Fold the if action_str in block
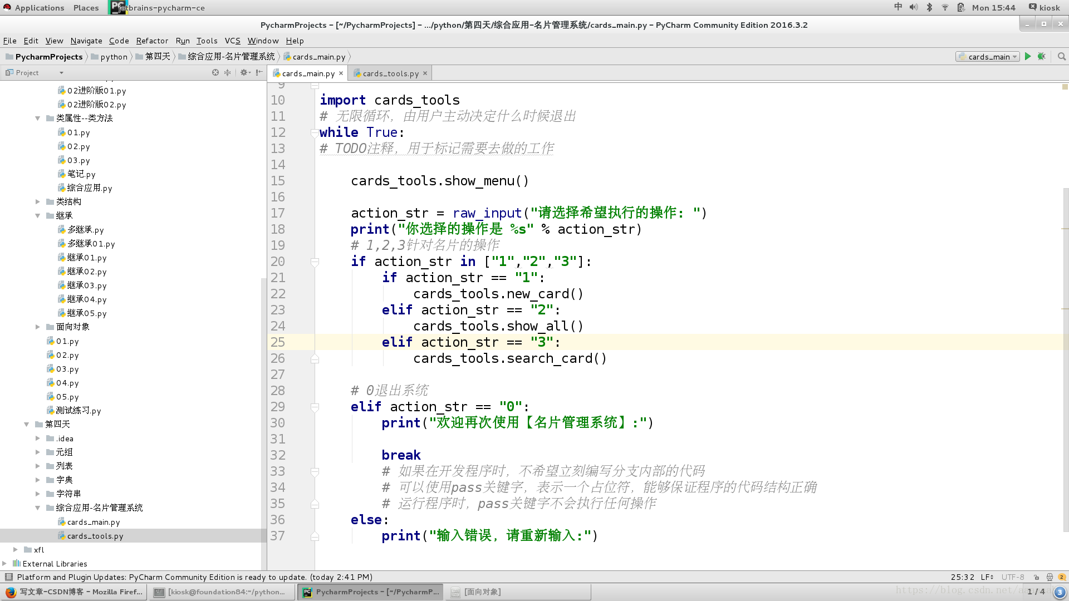The height and width of the screenshot is (601, 1069). click(x=315, y=262)
